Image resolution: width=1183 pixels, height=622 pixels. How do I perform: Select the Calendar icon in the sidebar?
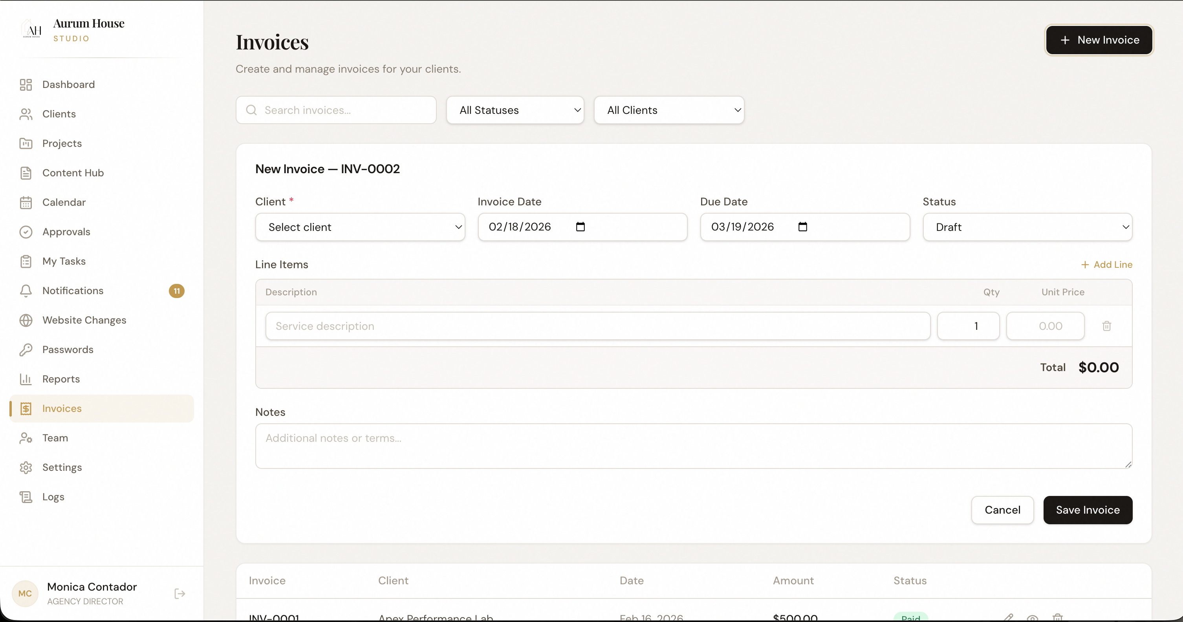pyautogui.click(x=26, y=202)
